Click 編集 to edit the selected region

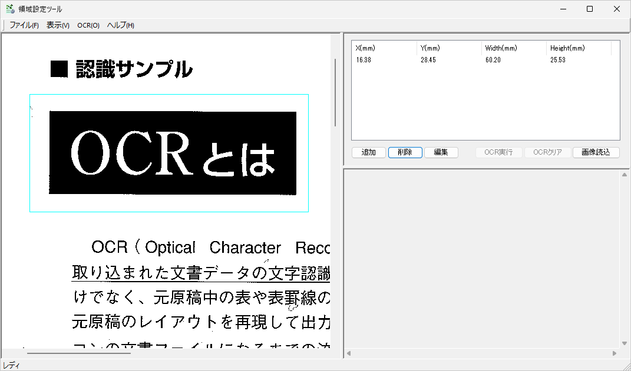(441, 152)
